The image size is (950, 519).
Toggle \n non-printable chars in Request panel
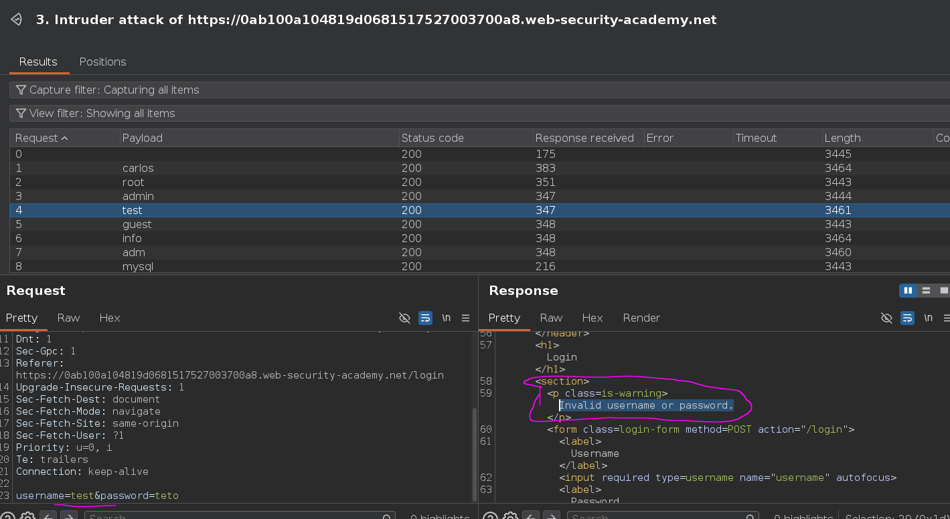[446, 318]
